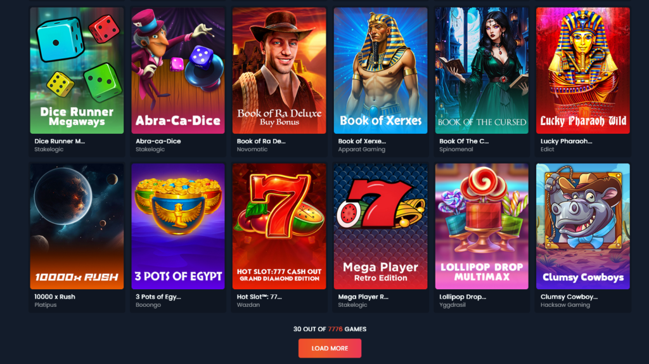Open Hot Slot 777 Cash Out thumbnail
Screen dimensions: 649x364
pyautogui.click(x=279, y=226)
